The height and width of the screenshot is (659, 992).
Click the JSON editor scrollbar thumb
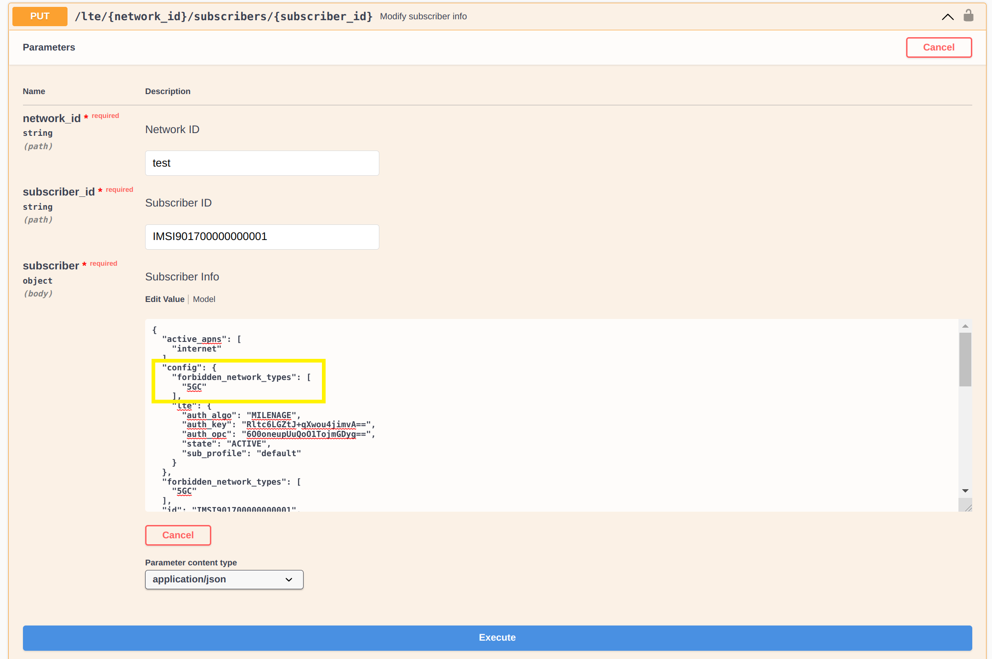click(x=965, y=359)
